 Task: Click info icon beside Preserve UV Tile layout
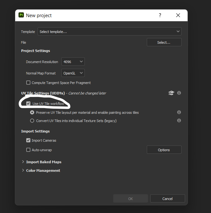coord(179,112)
